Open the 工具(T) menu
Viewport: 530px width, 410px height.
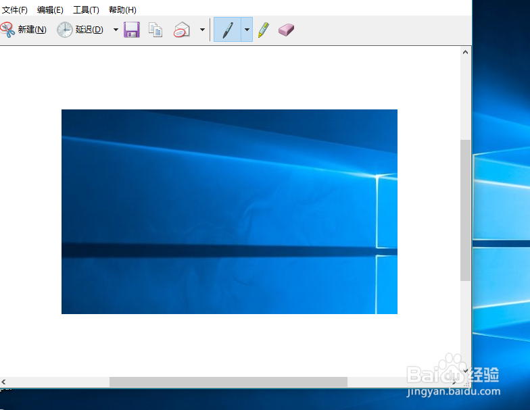(86, 9)
